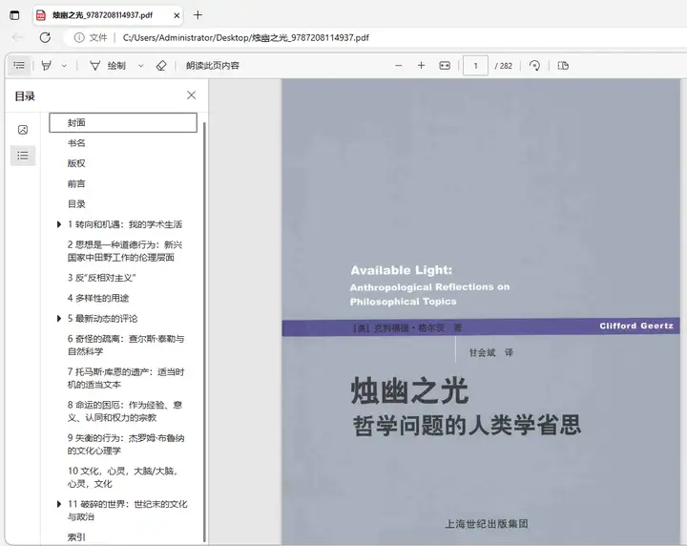This screenshot has width=687, height=546.
Task: Jump to 前言 in the outline
Action: point(76,183)
